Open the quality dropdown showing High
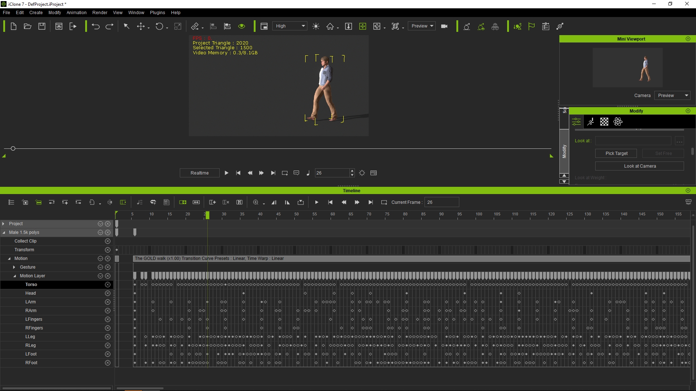This screenshot has width=696, height=391. pos(290,26)
